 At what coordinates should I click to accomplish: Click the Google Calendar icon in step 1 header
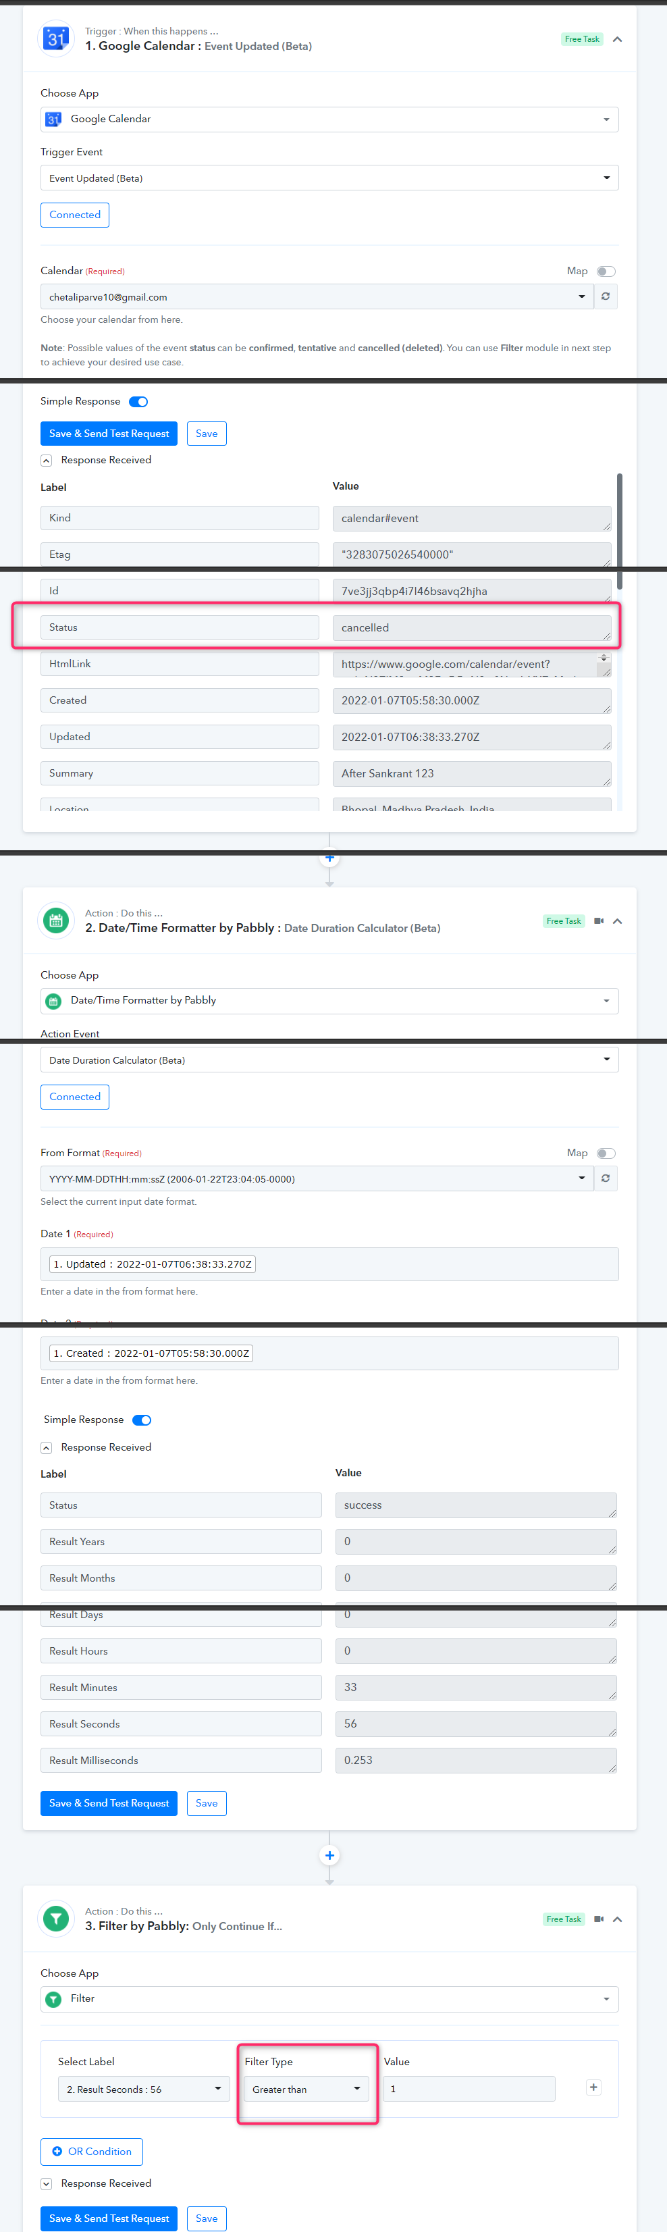click(x=56, y=38)
